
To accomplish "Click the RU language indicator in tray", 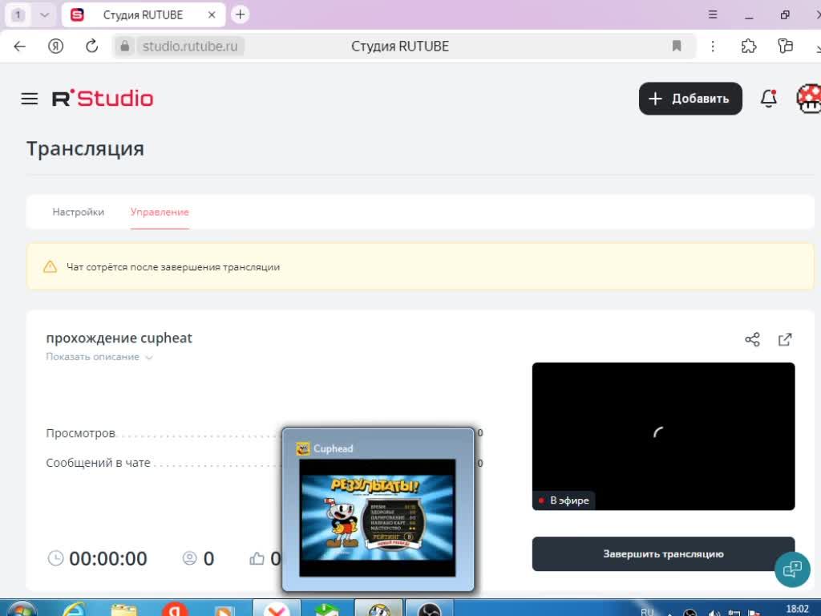I will click(647, 612).
